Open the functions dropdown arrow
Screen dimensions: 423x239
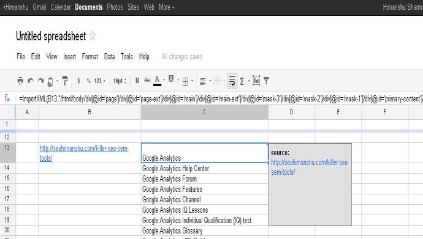tap(249, 81)
